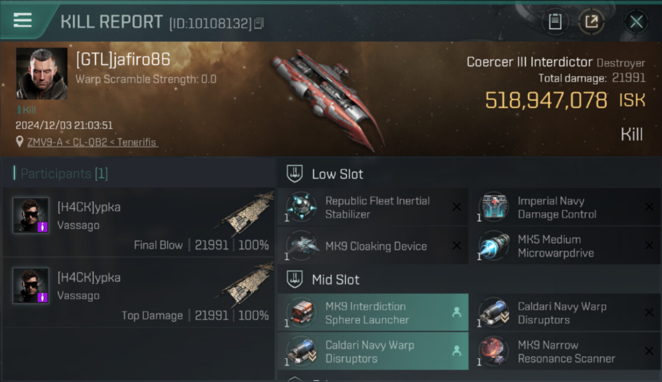
Task: Close the Kill Report window
Action: tap(637, 22)
